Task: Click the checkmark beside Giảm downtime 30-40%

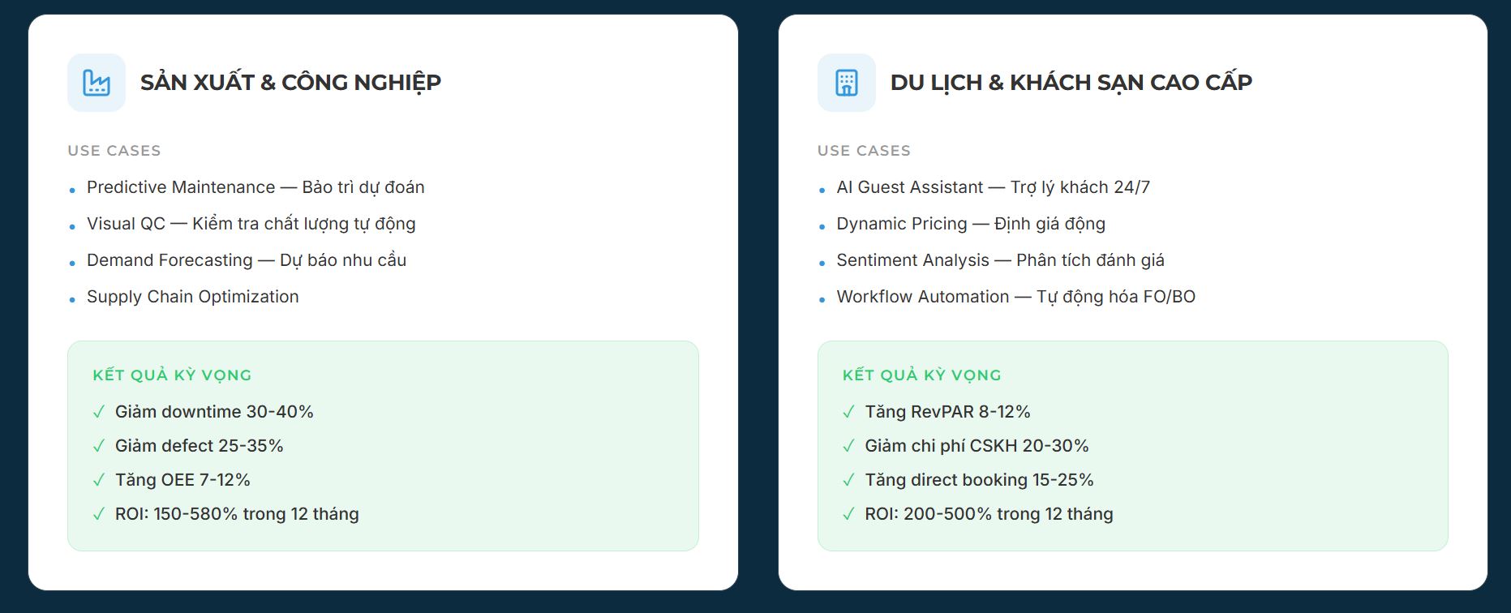Action: pyautogui.click(x=99, y=412)
